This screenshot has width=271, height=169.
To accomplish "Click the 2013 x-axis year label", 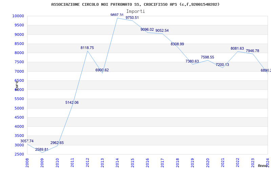I will pyautogui.click(x=103, y=163).
